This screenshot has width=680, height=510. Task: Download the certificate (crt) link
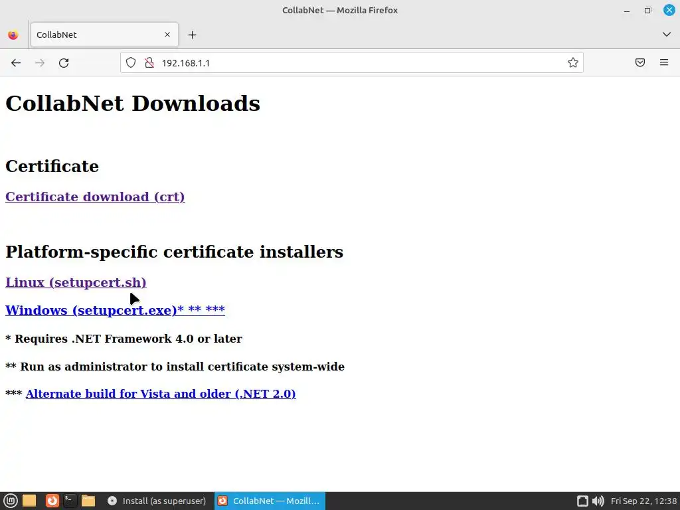click(95, 197)
